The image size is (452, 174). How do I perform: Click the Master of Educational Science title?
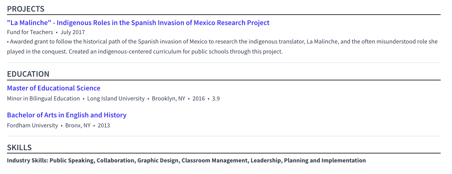pos(54,88)
